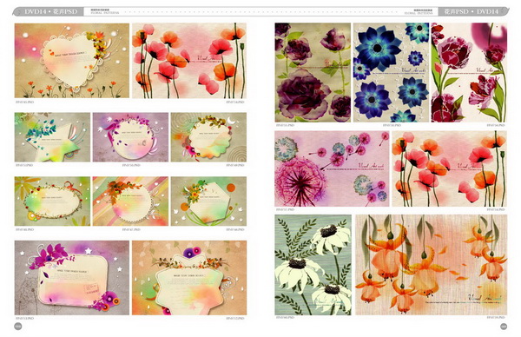
Task: Open the poppy thumbnail beside the heart frame
Action: [189, 61]
